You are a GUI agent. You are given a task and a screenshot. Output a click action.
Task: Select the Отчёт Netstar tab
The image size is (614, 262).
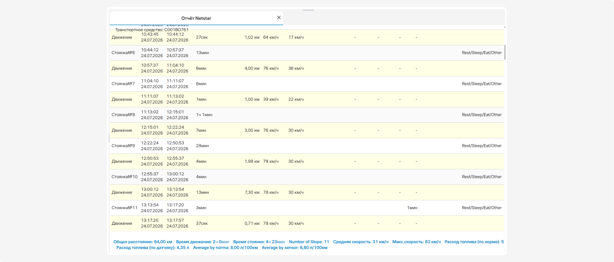point(196,18)
